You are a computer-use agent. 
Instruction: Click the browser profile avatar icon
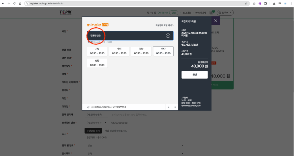click(x=285, y=3)
